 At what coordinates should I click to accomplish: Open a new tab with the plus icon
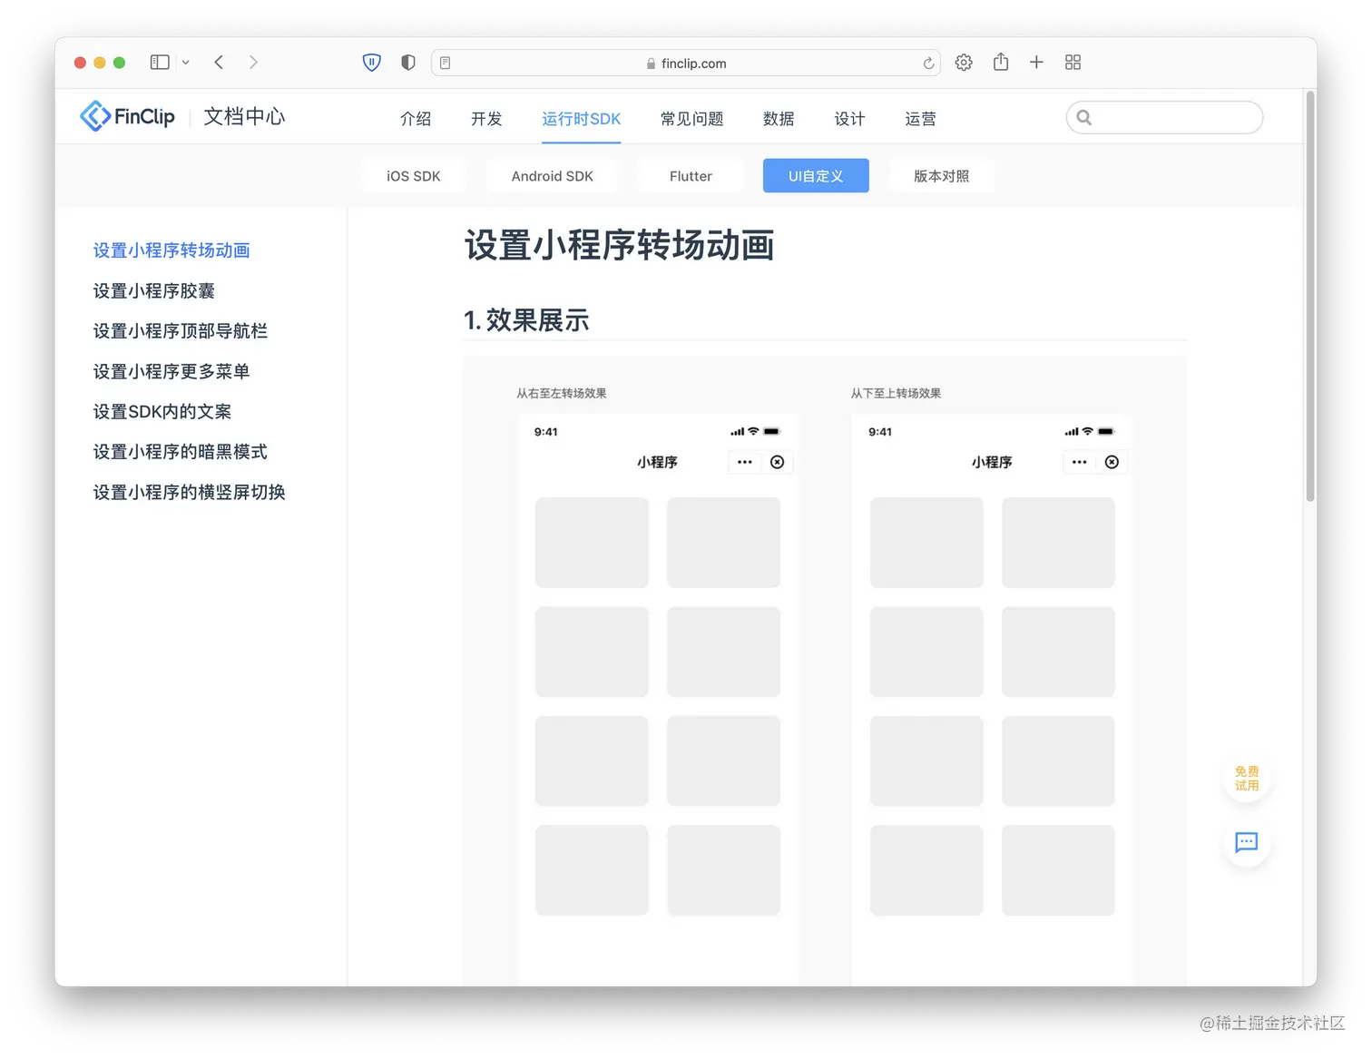(x=1036, y=62)
